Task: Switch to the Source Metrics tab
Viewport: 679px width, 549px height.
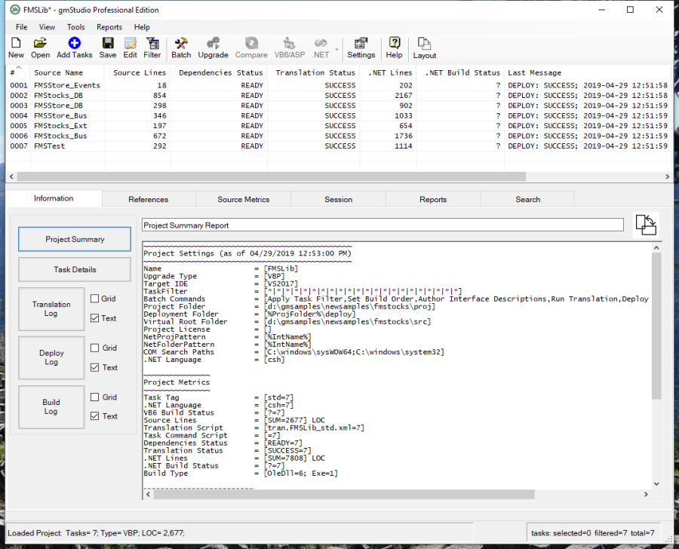Action: pyautogui.click(x=243, y=199)
